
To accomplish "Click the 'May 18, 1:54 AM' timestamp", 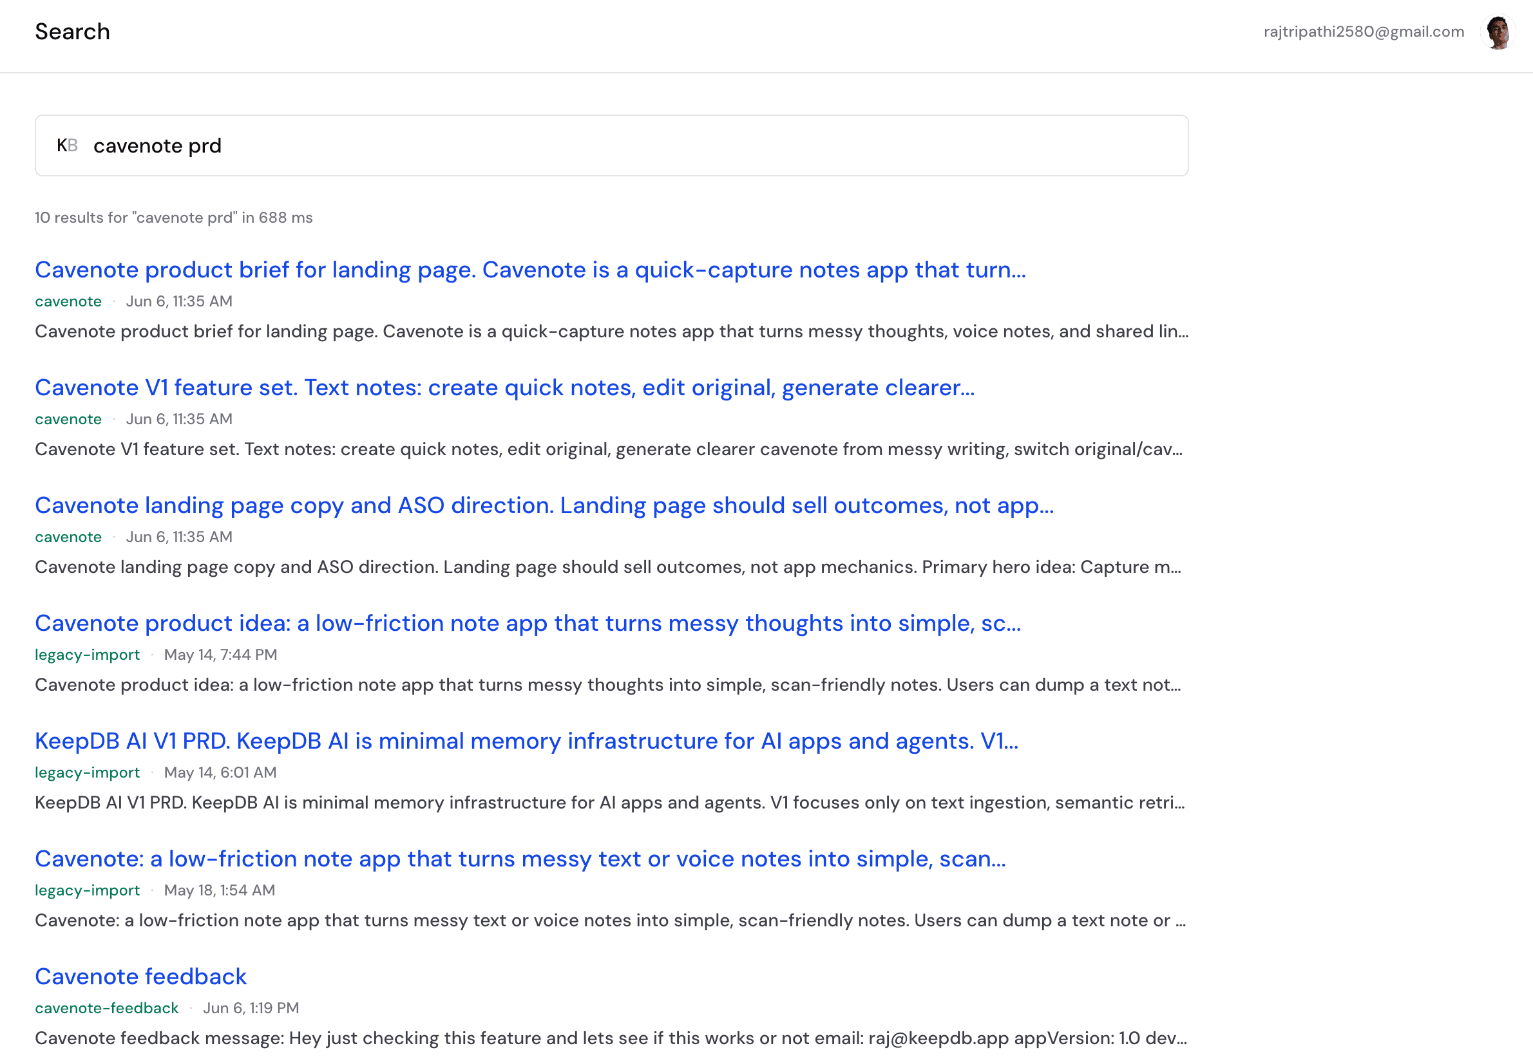I will point(219,891).
